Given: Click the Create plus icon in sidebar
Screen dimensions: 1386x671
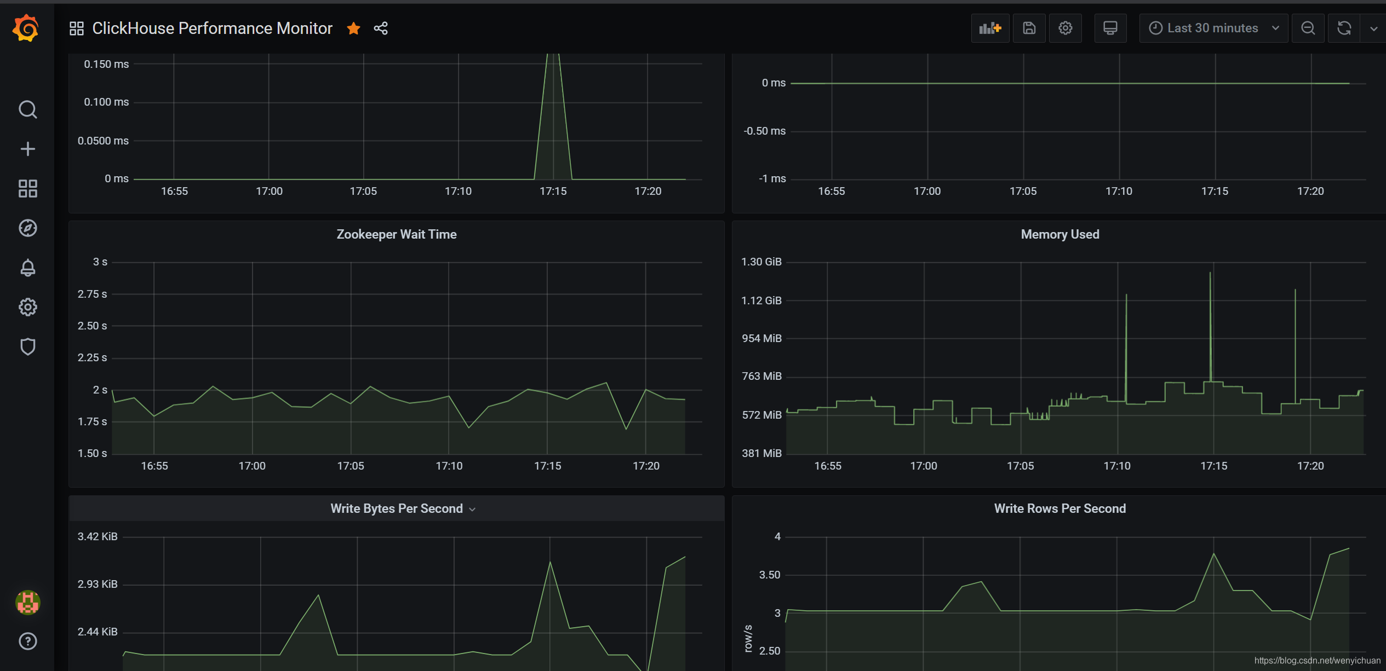Looking at the screenshot, I should (x=27, y=149).
